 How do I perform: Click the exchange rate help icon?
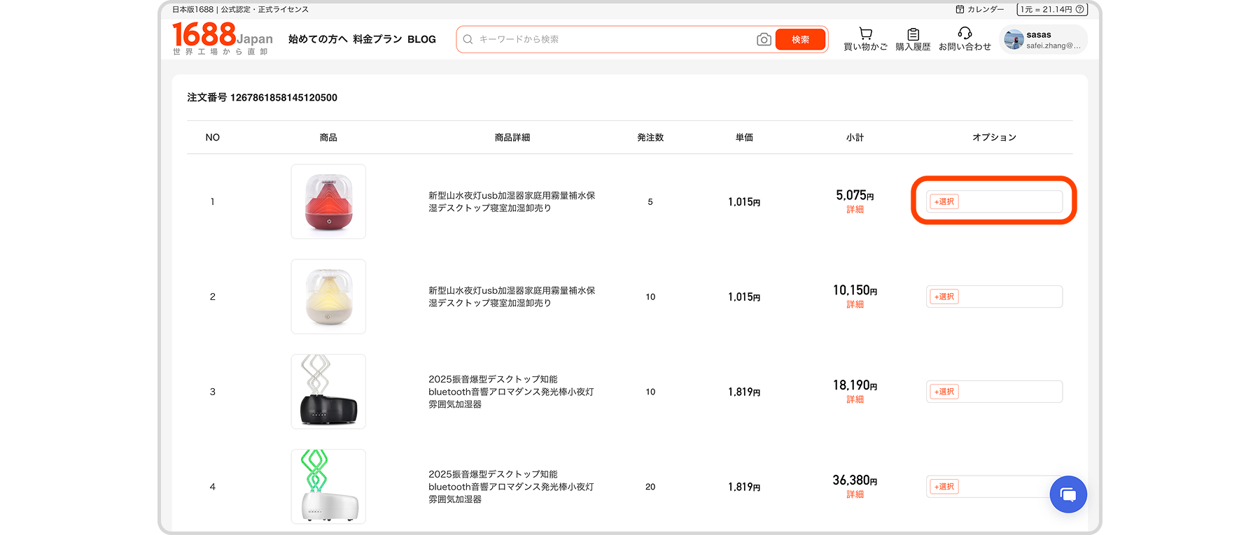[x=1079, y=10]
